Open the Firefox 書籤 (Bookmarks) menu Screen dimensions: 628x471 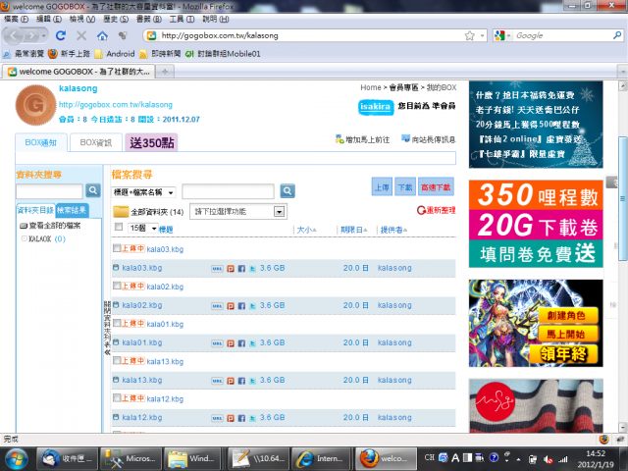pyautogui.click(x=148, y=19)
